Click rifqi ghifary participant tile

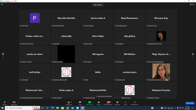point(130,36)
